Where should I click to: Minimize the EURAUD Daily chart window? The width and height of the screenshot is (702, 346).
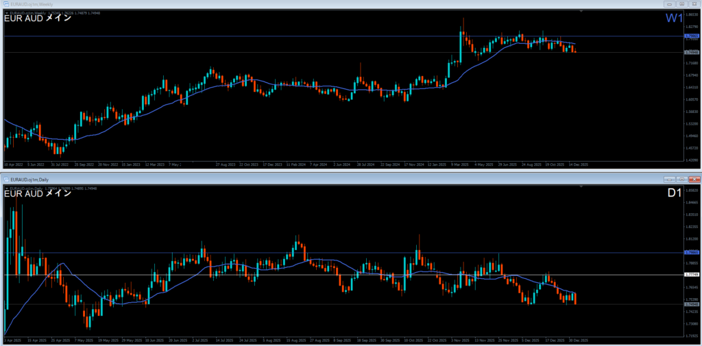tap(669, 179)
